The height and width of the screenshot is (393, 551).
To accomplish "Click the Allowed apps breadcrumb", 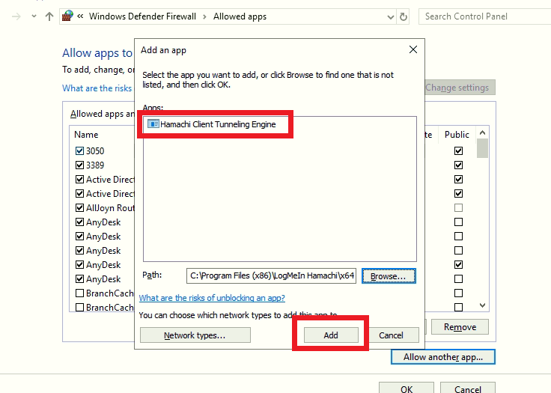I will click(x=240, y=16).
